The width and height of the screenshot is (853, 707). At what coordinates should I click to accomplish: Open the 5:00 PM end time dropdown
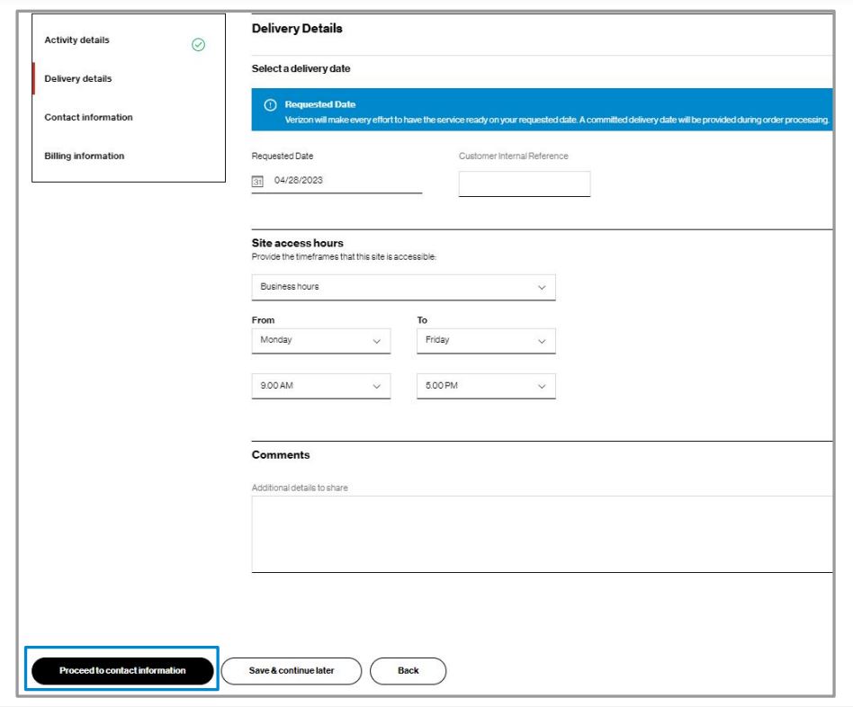pos(487,386)
